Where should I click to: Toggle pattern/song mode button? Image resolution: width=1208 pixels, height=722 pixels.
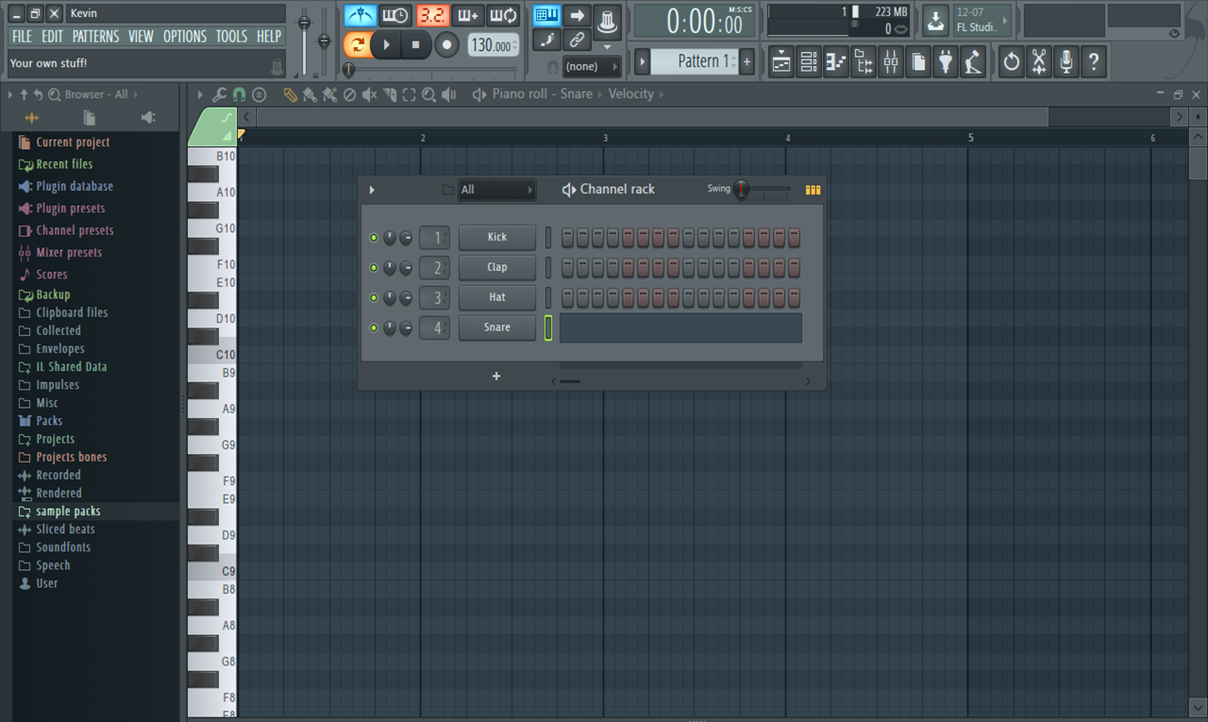coord(358,44)
